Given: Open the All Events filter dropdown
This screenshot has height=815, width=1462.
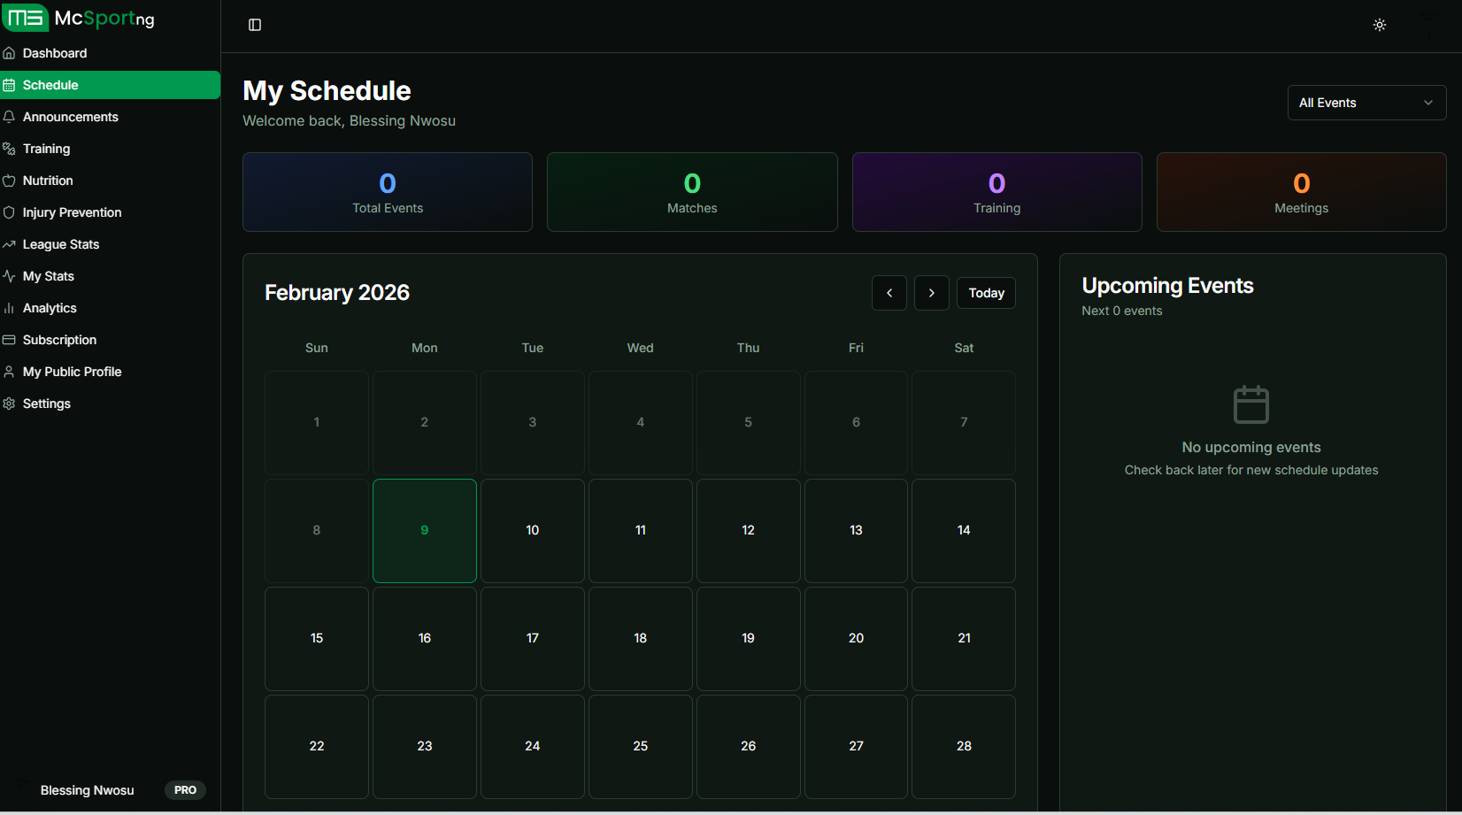Looking at the screenshot, I should (1366, 103).
